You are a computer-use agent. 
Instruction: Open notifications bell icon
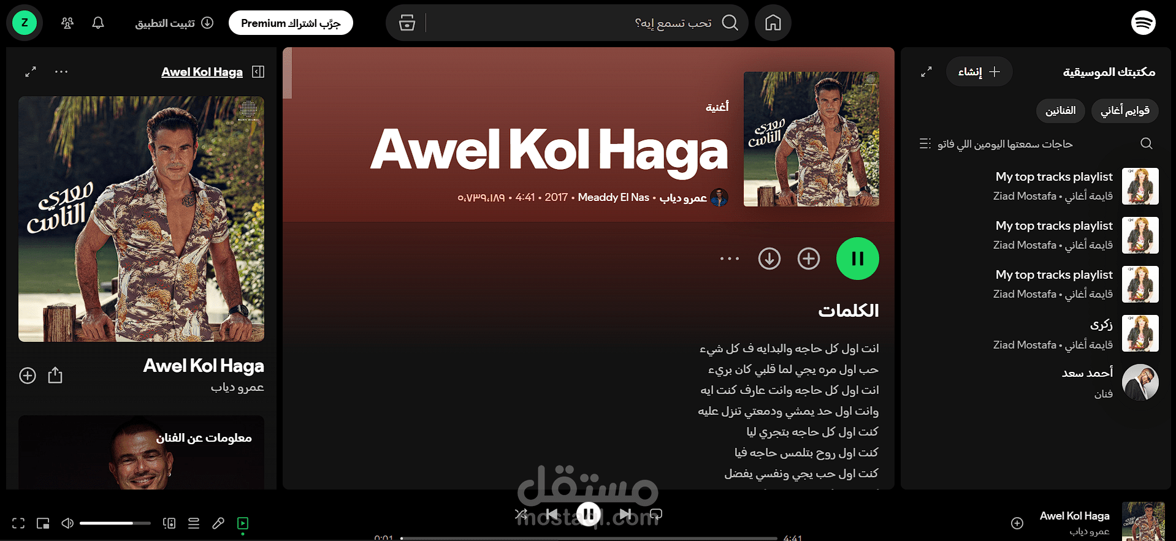(x=98, y=23)
